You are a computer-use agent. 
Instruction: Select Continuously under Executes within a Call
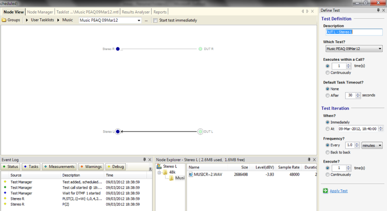[x=327, y=73]
